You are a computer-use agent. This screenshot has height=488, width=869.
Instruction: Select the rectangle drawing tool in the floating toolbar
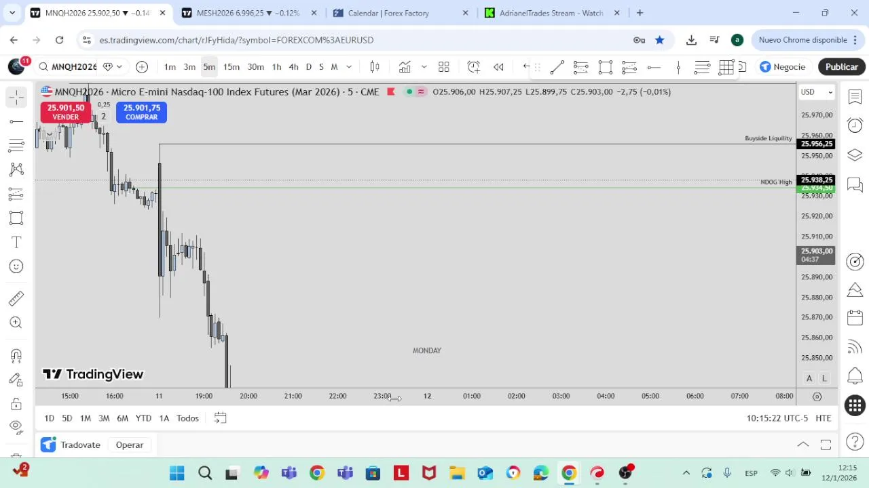(605, 67)
